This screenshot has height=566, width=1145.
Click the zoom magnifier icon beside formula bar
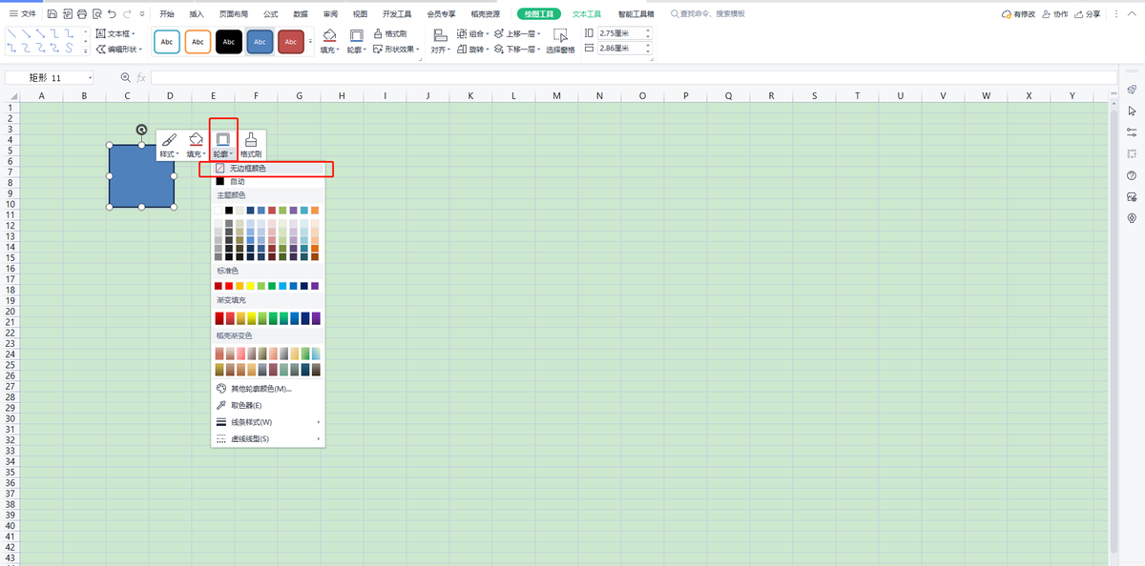[125, 77]
